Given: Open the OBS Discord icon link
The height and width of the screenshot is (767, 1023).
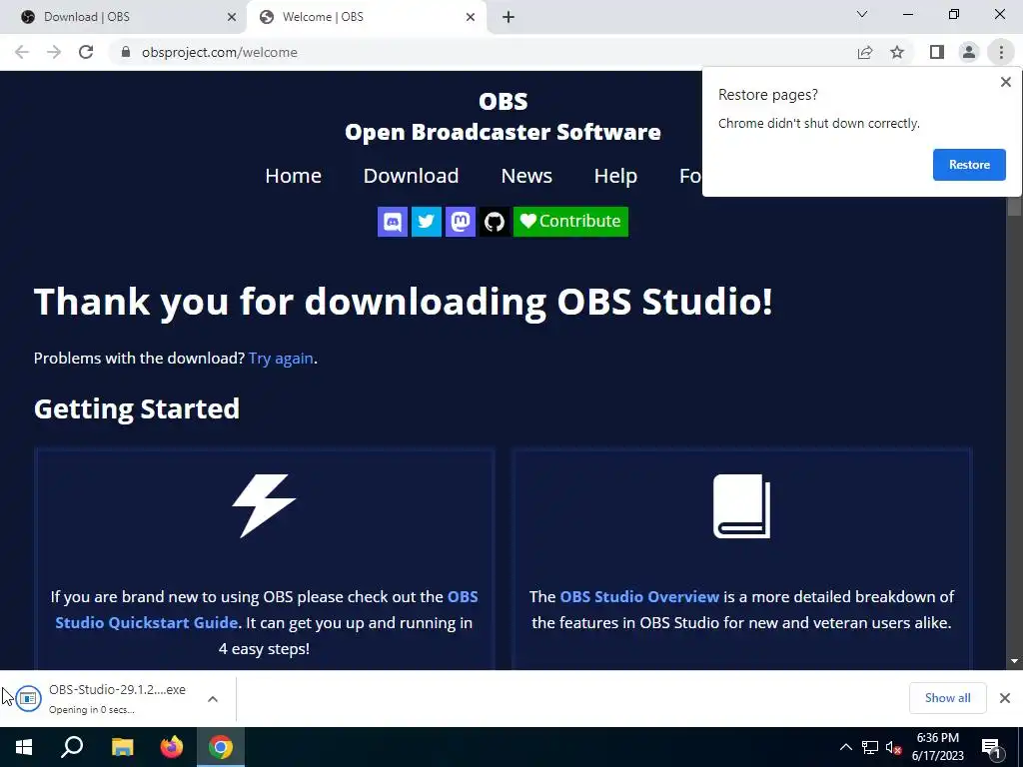Looking at the screenshot, I should [393, 222].
